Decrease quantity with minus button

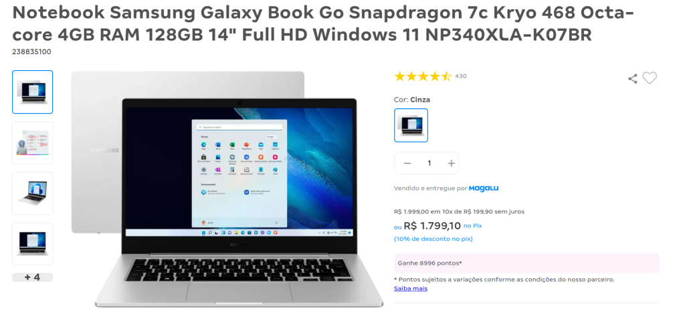coord(407,163)
